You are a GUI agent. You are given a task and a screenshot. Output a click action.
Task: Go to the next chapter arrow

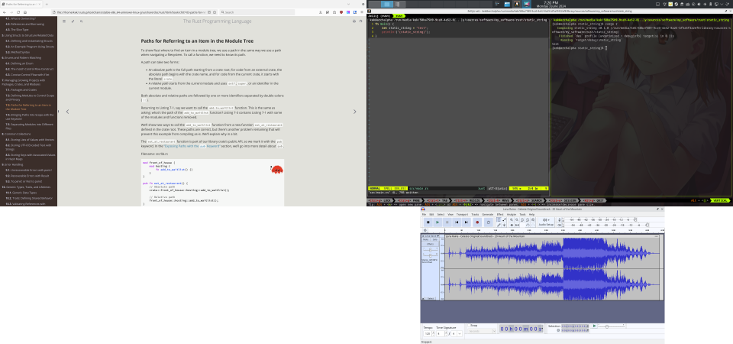point(354,112)
